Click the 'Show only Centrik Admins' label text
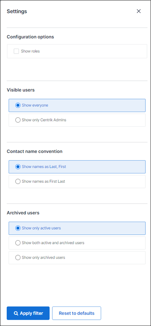Viewport: 151px width, 326px height. tap(44, 120)
